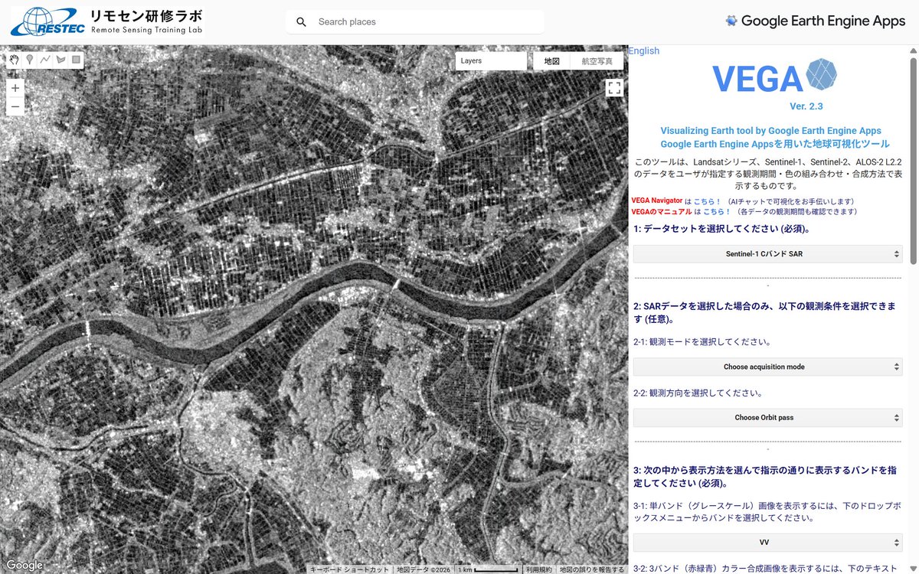Click the Ver. 2.3 text
This screenshot has height=574, width=919.
tap(806, 106)
